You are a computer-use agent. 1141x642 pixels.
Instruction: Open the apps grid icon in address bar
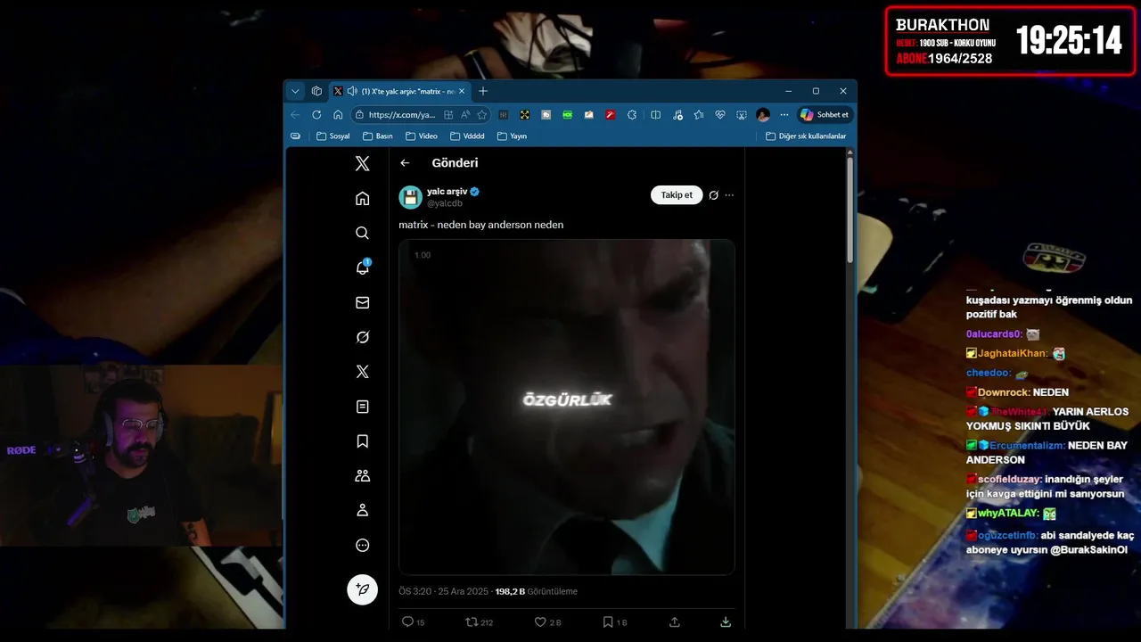(448, 114)
